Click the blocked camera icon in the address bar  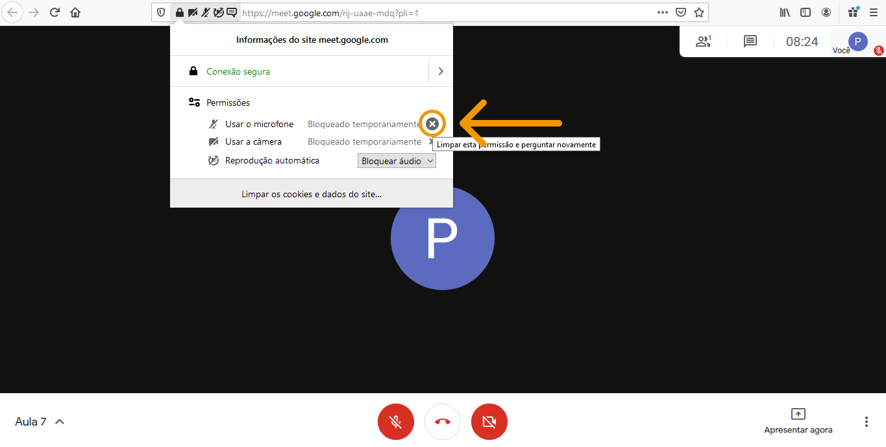point(193,12)
